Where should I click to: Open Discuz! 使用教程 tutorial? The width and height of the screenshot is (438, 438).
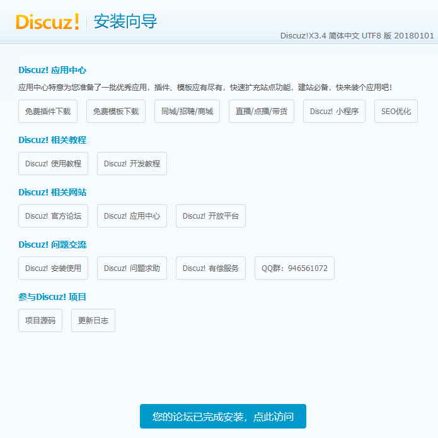click(54, 163)
